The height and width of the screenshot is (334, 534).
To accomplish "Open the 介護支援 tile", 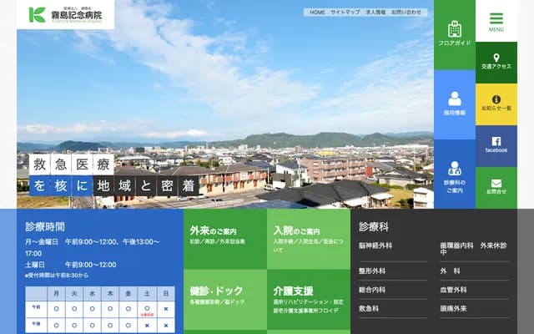I will 309,296.
